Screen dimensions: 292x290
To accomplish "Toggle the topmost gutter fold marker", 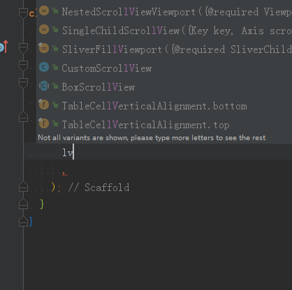I will pyautogui.click(x=23, y=13).
